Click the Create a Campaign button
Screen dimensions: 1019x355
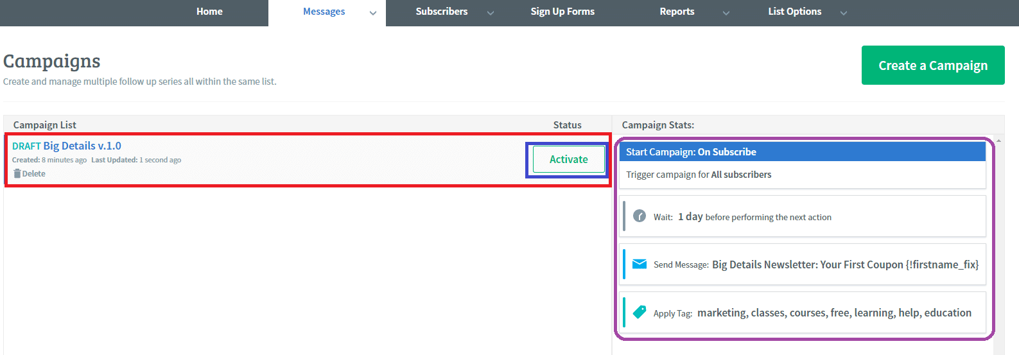pyautogui.click(x=933, y=65)
